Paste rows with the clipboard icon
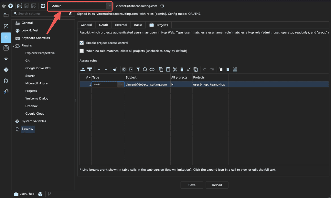This screenshot has width=331, height=198. 168,69
